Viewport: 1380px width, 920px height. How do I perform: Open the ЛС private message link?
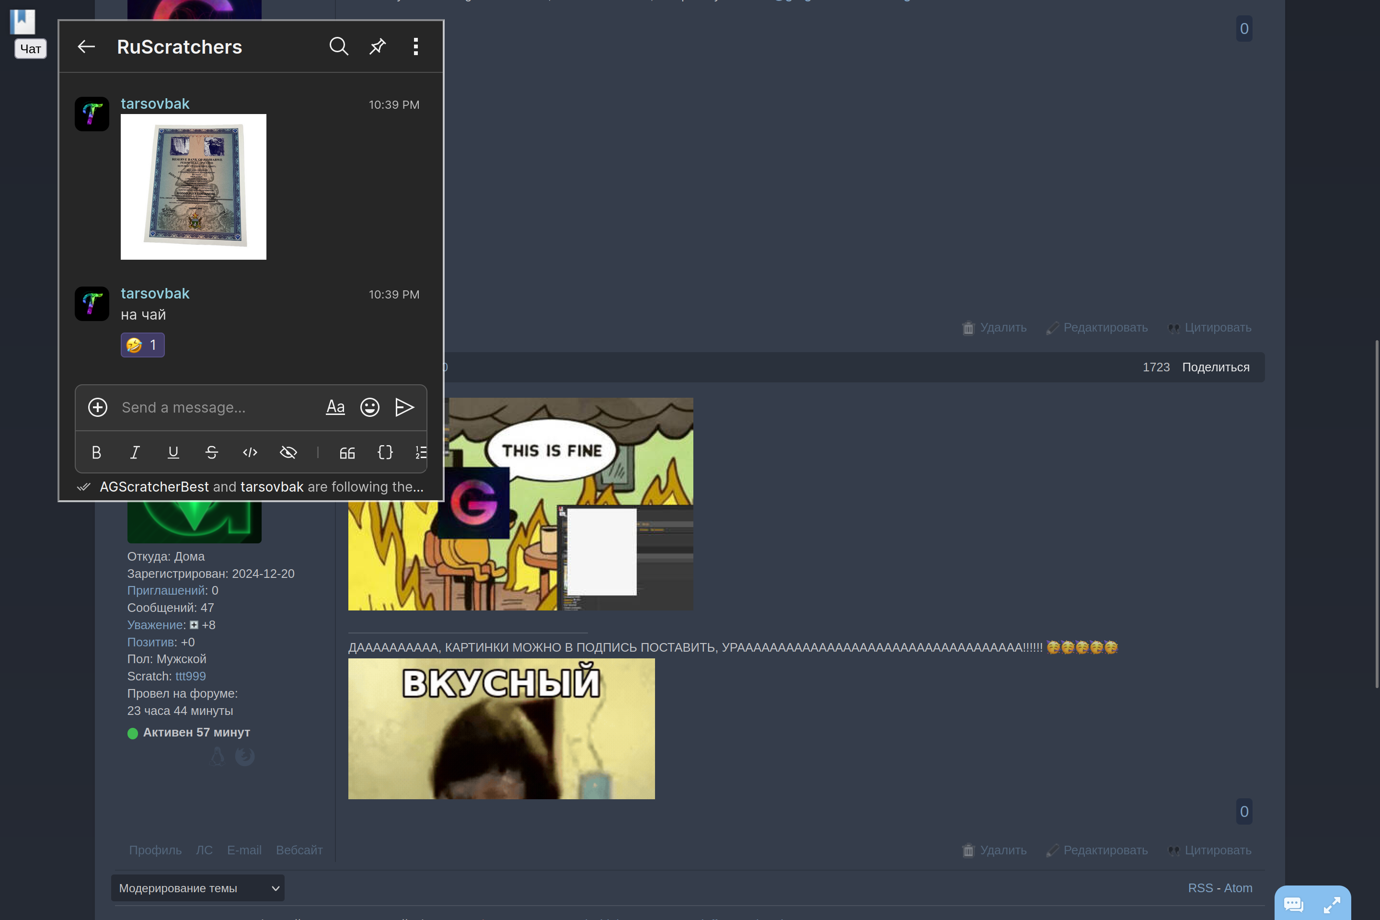204,850
